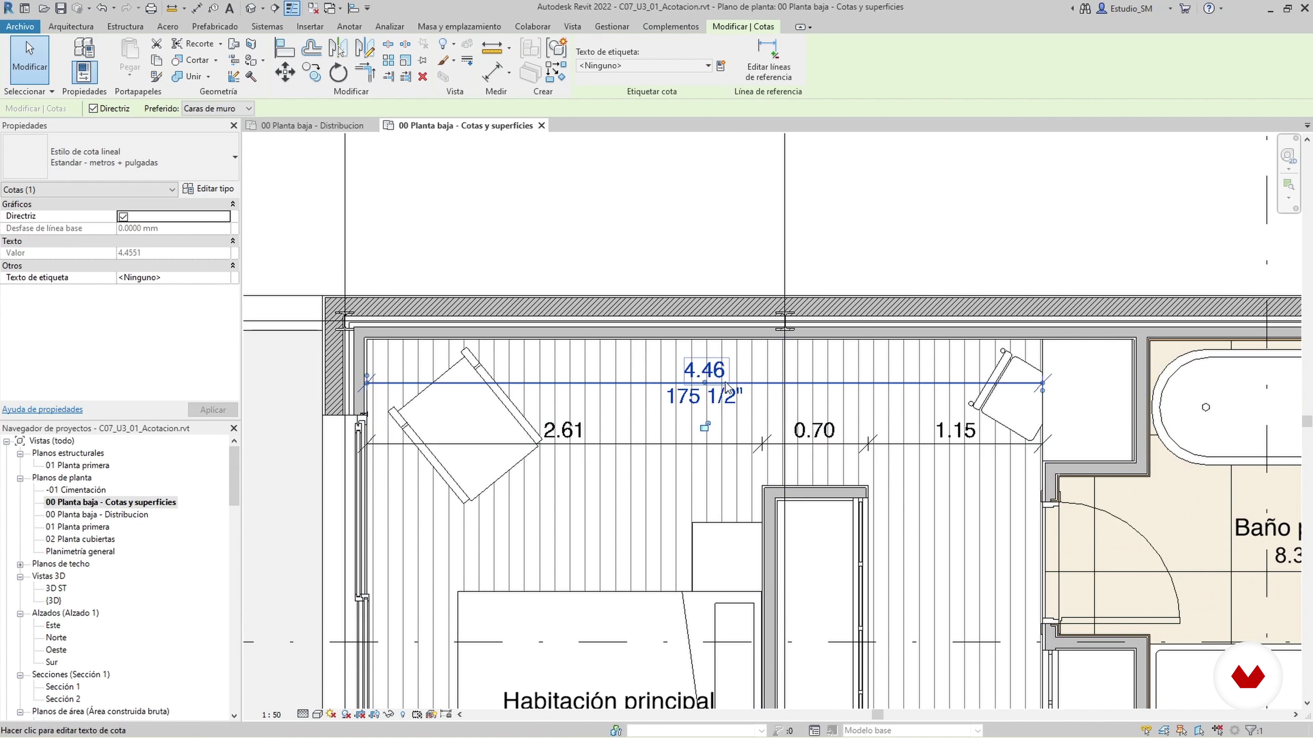This screenshot has width=1313, height=738.
Task: Click the Recortar/Extender a esquina tool
Action: coord(365,72)
